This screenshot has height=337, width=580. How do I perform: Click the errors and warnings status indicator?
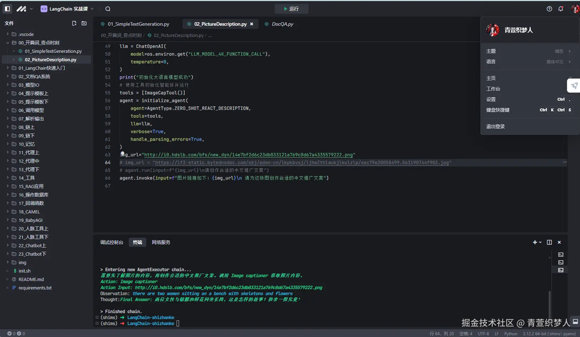click(x=16, y=333)
